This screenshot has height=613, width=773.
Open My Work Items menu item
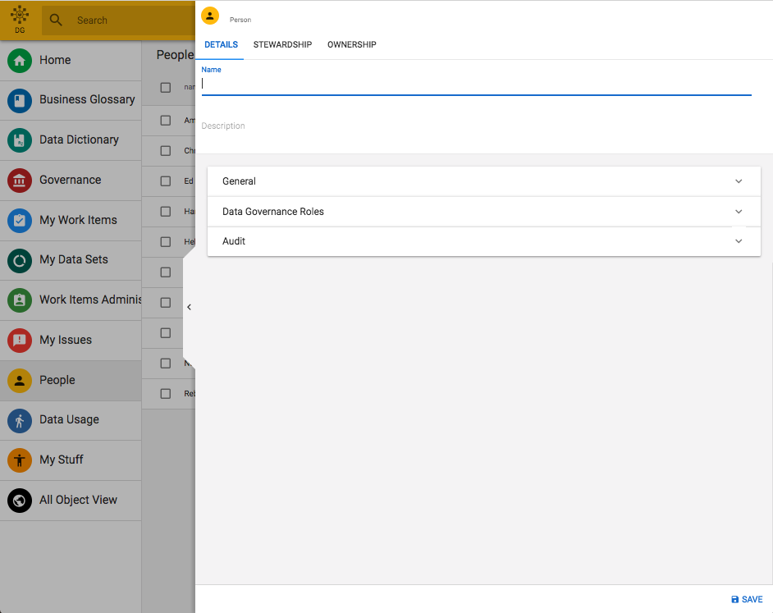[x=71, y=221]
